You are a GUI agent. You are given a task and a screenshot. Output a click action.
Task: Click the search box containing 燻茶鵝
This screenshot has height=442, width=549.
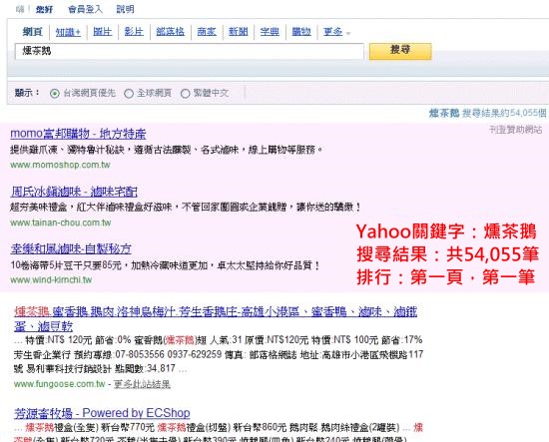189,51
